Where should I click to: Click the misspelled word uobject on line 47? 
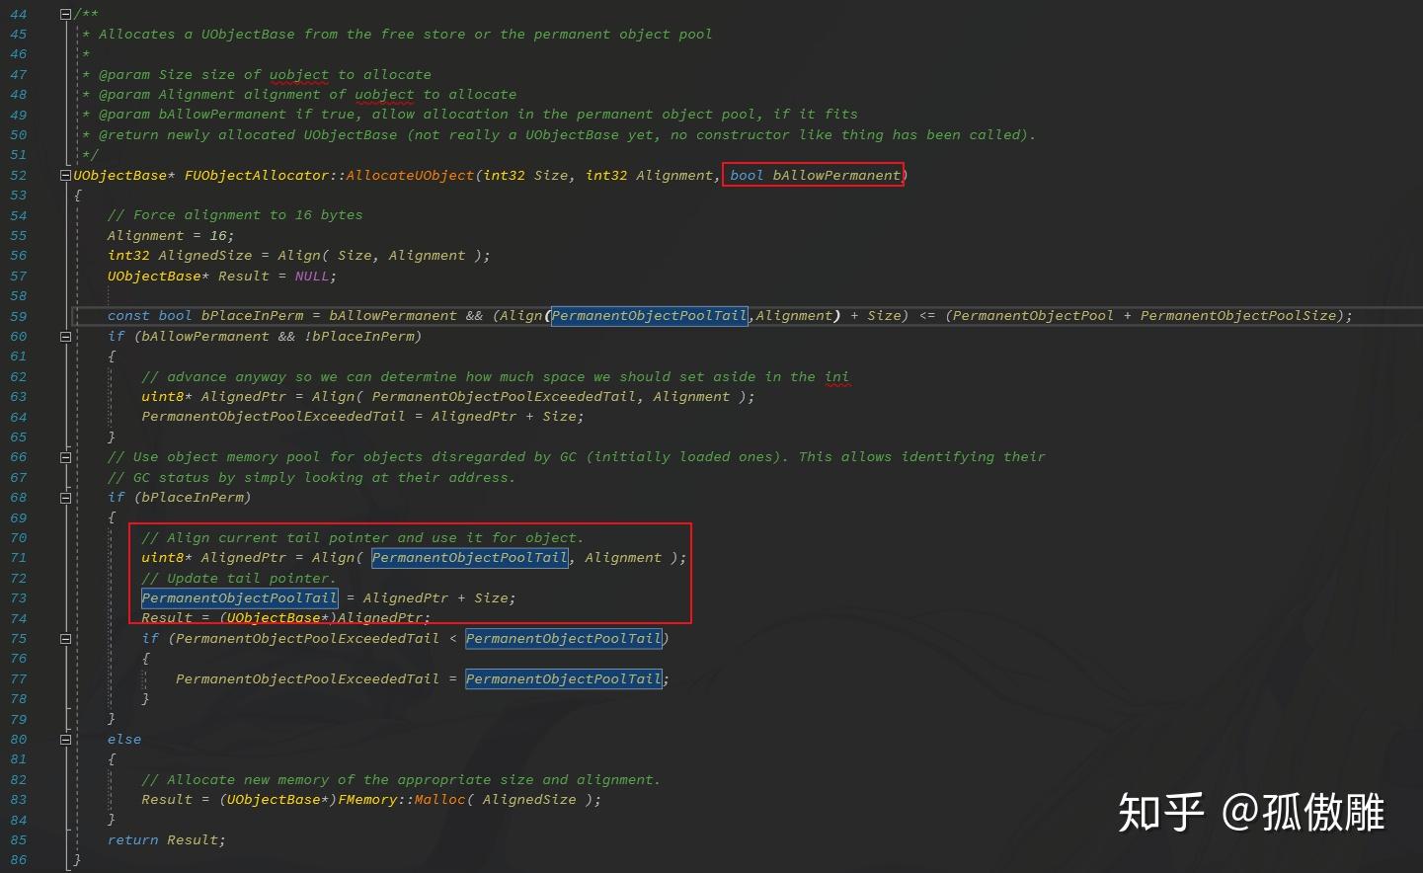(x=298, y=74)
